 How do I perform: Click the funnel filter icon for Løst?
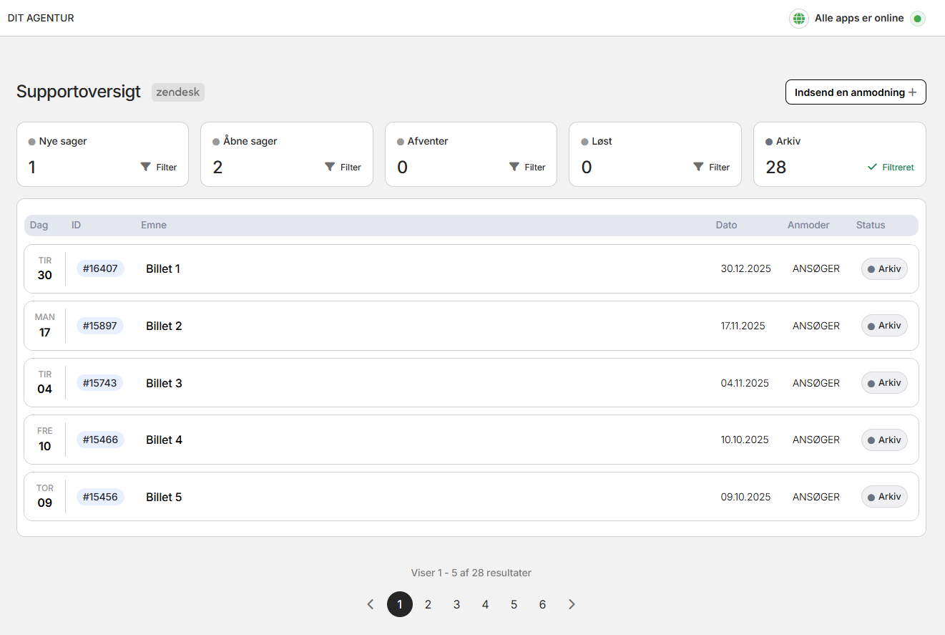[x=698, y=167]
